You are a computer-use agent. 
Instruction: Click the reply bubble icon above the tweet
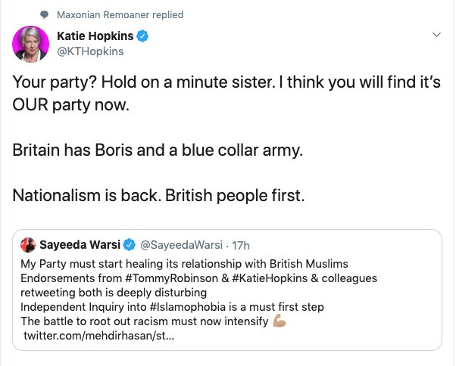[43, 15]
